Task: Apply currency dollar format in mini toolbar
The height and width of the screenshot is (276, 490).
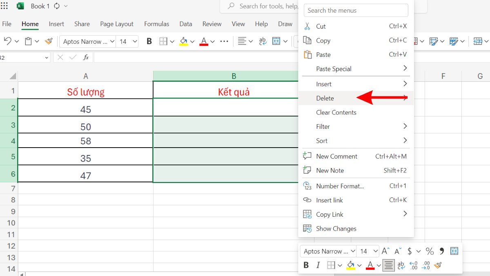Action: [410, 251]
